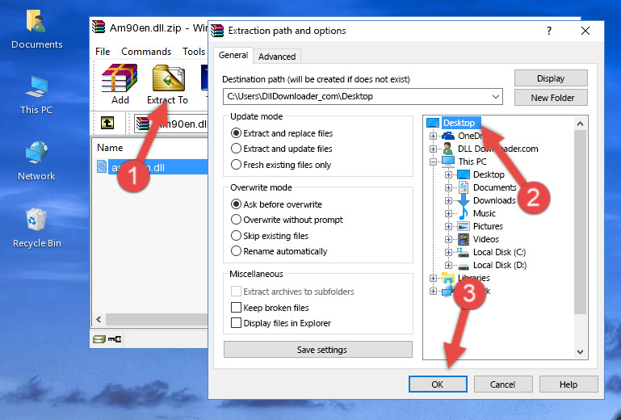Click the Save settings button

pyautogui.click(x=317, y=350)
